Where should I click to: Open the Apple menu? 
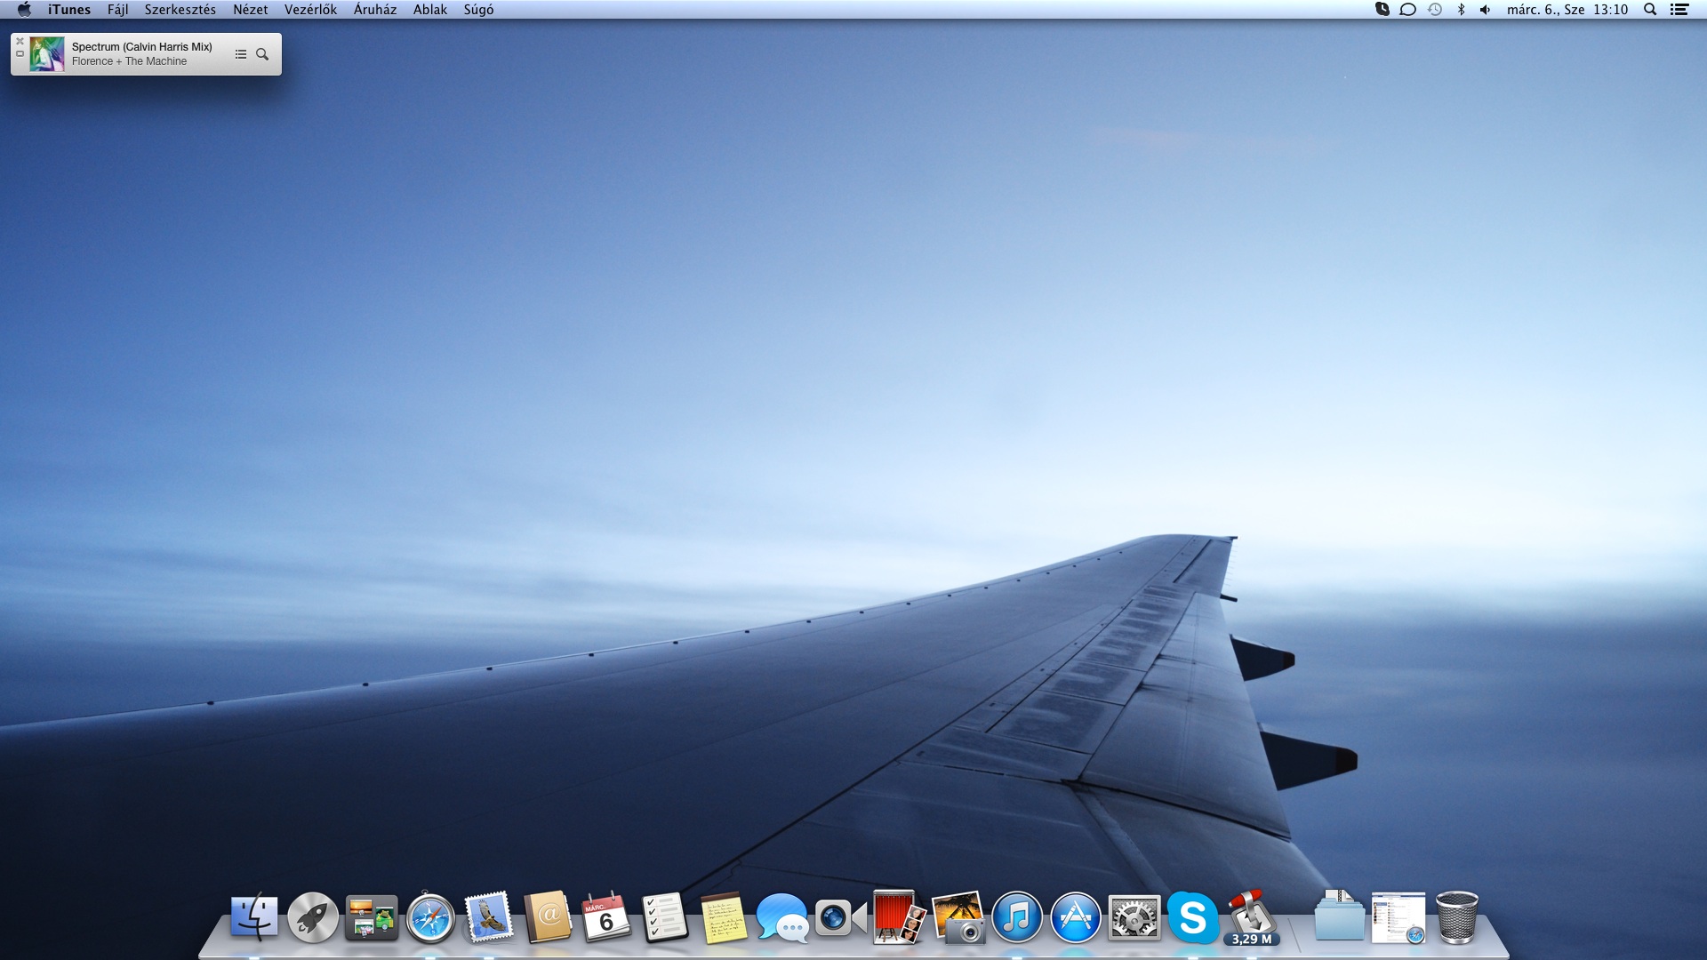click(x=24, y=10)
